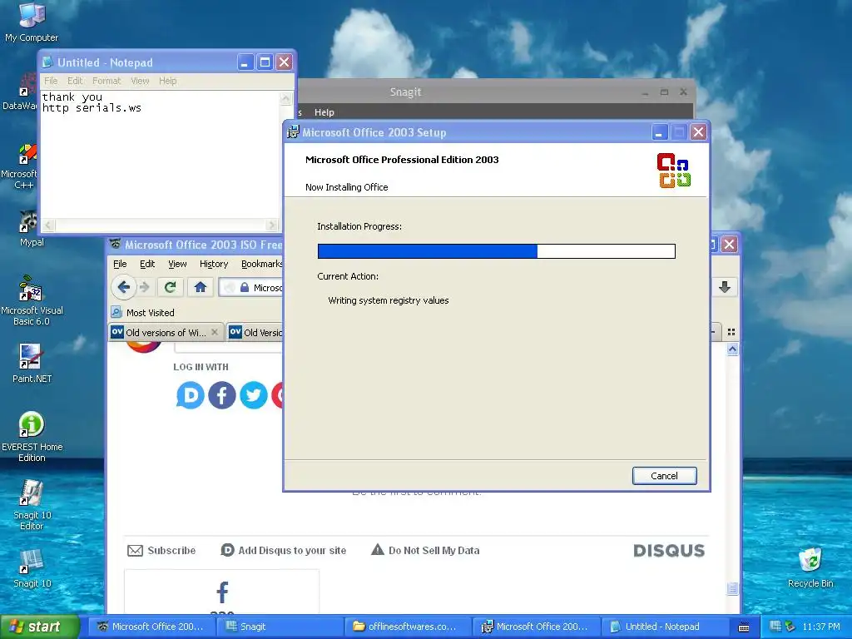This screenshot has width=852, height=639.
Task: Click Do Not Sell My Data
Action: click(x=425, y=551)
